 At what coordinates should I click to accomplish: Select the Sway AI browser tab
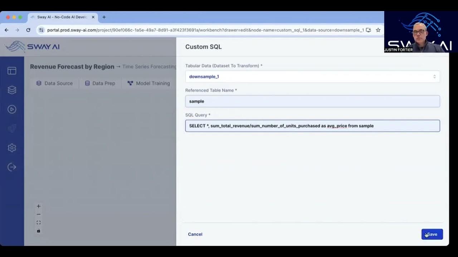coord(62,17)
